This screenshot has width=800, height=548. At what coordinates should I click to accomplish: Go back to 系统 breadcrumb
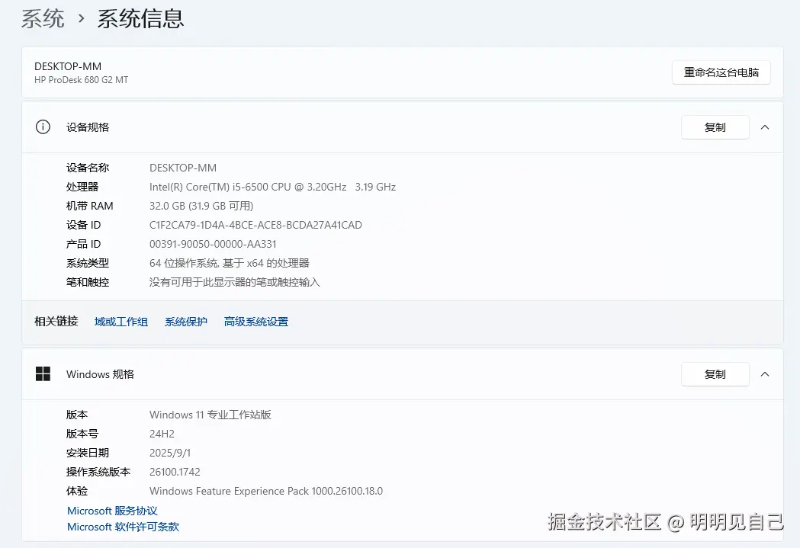(43, 19)
